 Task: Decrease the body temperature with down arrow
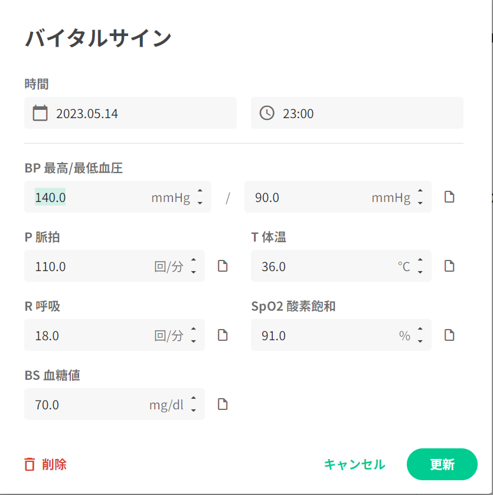(420, 272)
